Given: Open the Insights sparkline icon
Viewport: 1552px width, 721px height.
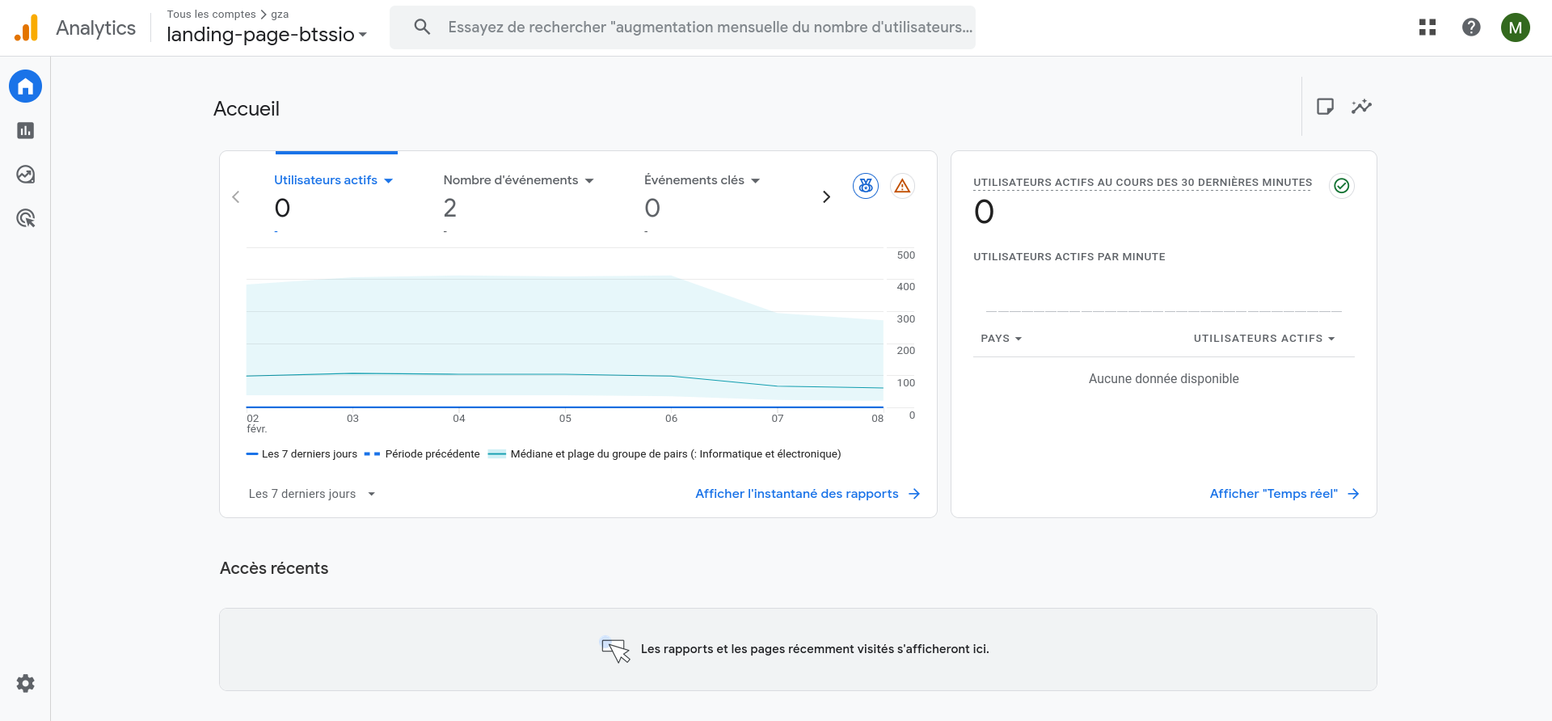Looking at the screenshot, I should [x=1361, y=107].
